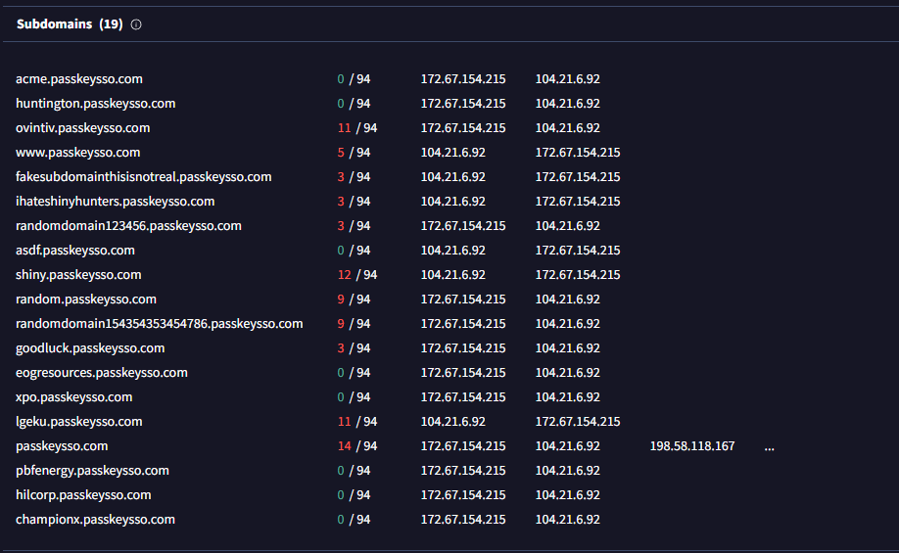Select randomdomain123456.passkeysso.com
The image size is (899, 553).
[x=128, y=226]
